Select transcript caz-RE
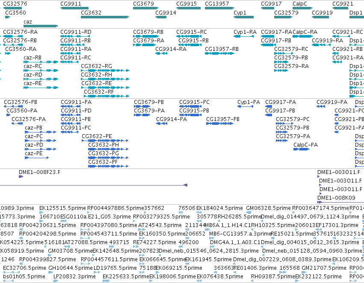The width and height of the screenshot is (364, 283). click(33, 83)
